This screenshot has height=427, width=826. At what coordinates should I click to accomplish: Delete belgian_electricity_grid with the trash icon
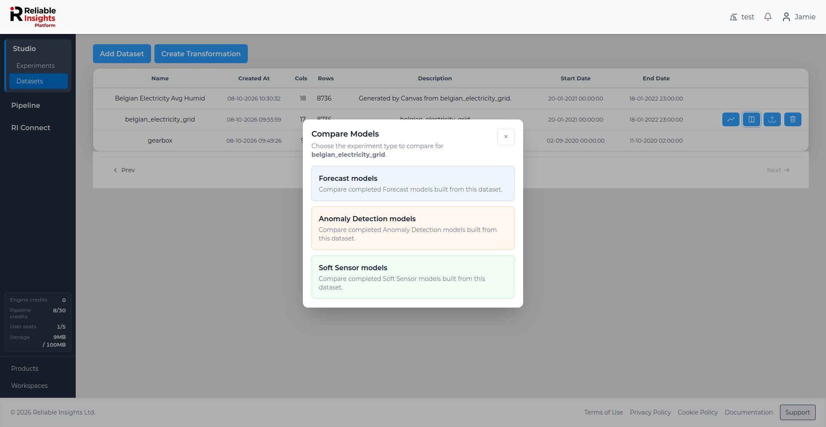click(x=793, y=119)
